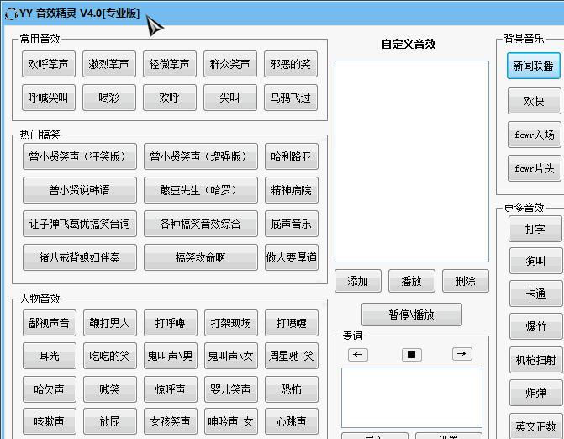Click the 欢呼 button in 常用音效
Screen dimensions: 564x439
tap(170, 98)
